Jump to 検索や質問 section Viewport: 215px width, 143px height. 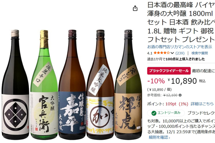pyautogui.click(x=200, y=53)
